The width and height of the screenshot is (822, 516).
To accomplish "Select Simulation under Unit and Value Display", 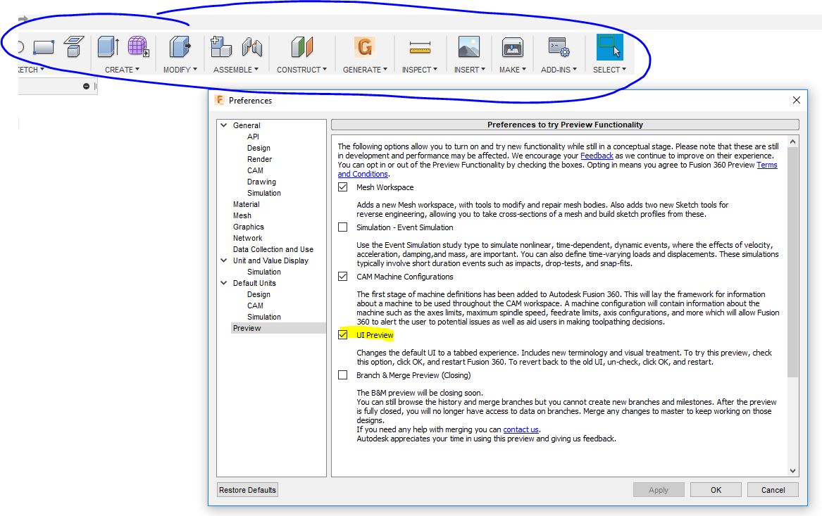I will (x=264, y=272).
